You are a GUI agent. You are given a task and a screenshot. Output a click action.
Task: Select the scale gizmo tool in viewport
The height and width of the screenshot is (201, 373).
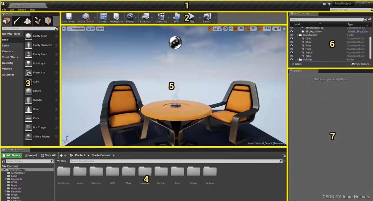click(x=220, y=29)
